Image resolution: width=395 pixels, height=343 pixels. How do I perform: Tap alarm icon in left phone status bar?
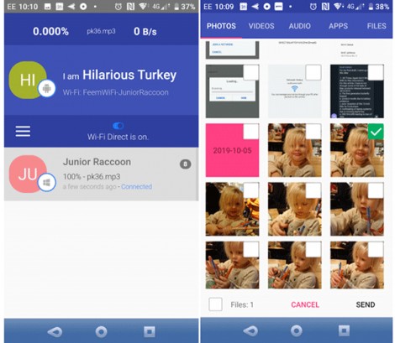(x=118, y=7)
